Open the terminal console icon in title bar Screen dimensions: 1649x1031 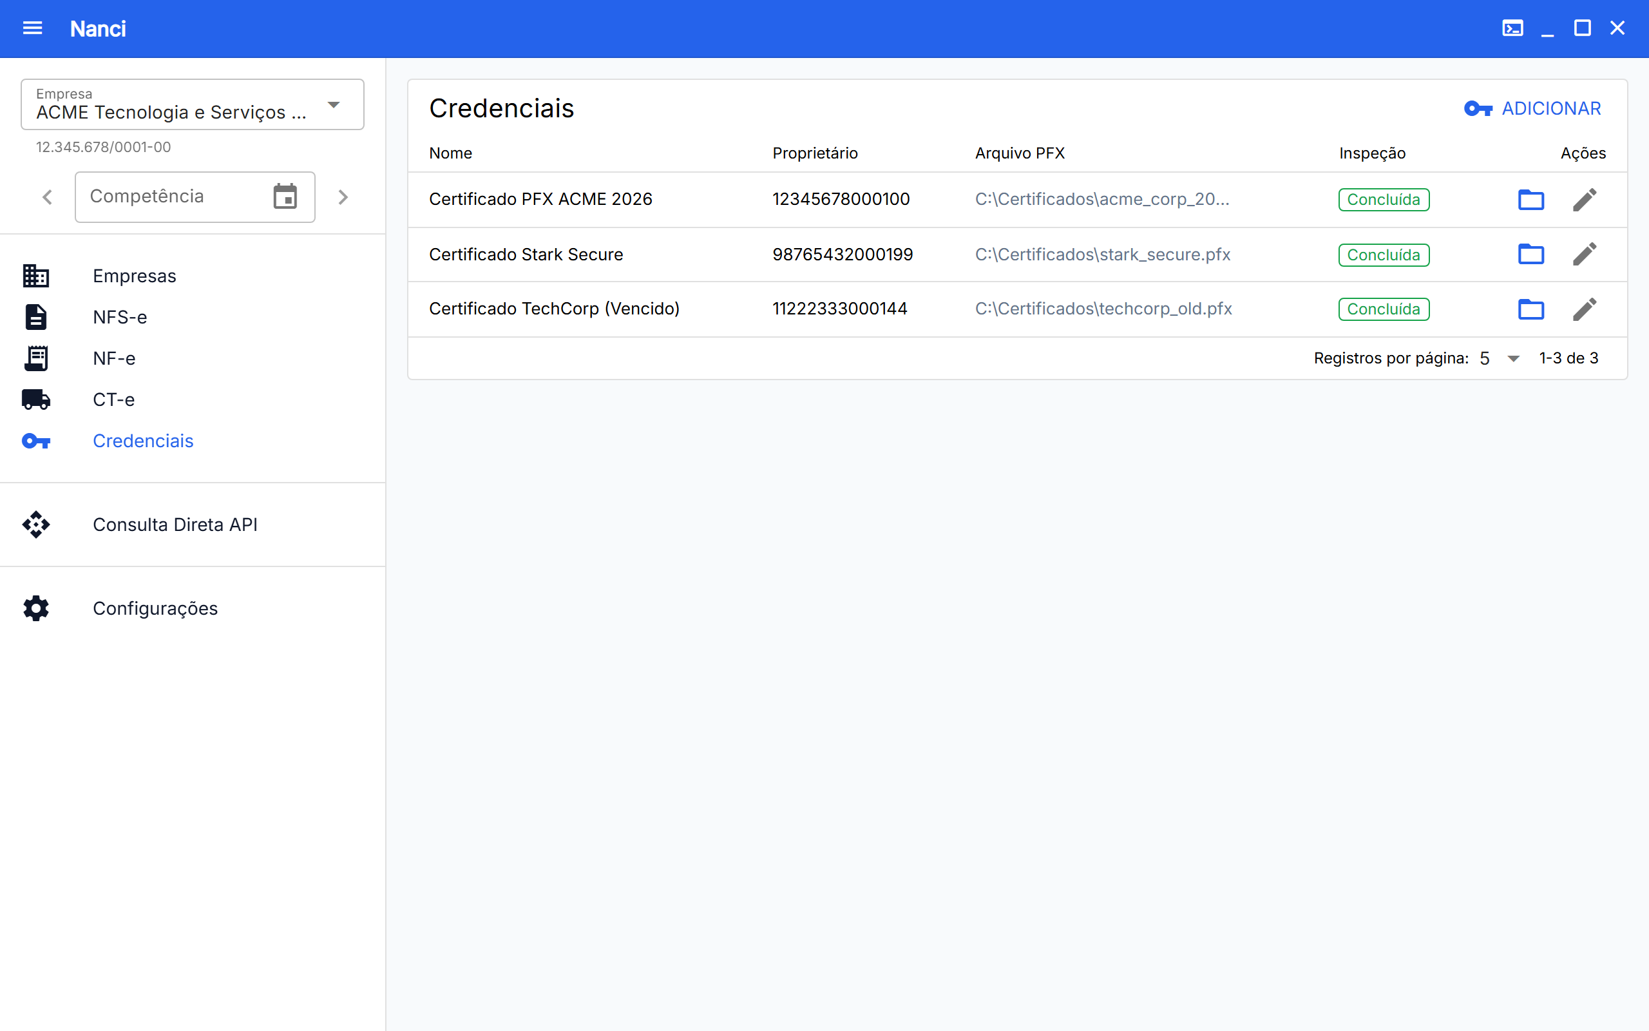coord(1512,28)
